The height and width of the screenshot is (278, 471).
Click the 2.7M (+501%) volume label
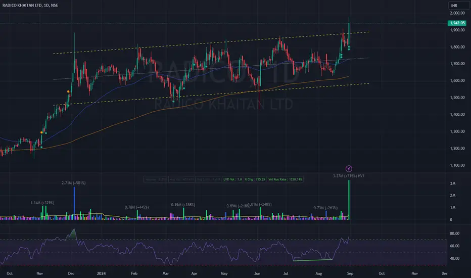coord(74,183)
